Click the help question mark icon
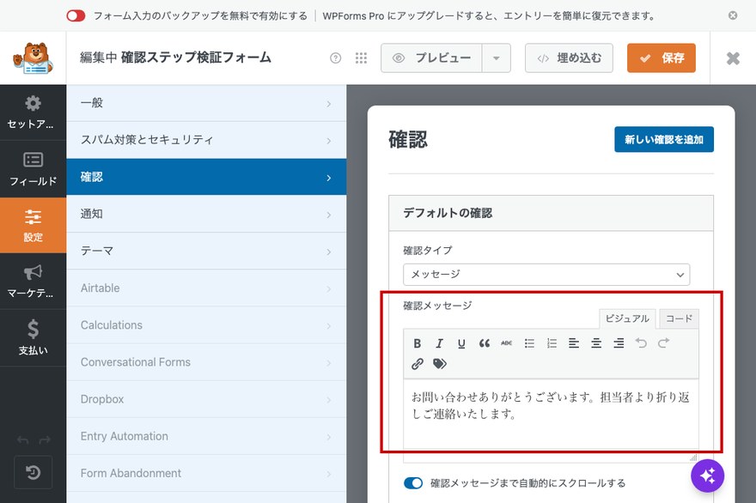The height and width of the screenshot is (503, 756). click(x=336, y=58)
